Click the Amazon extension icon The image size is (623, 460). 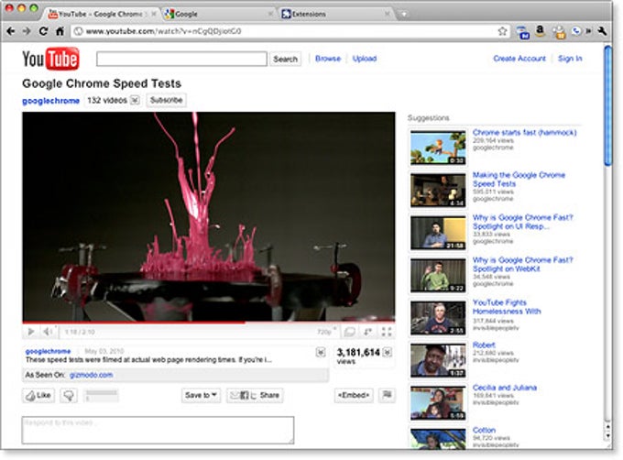[x=539, y=31]
